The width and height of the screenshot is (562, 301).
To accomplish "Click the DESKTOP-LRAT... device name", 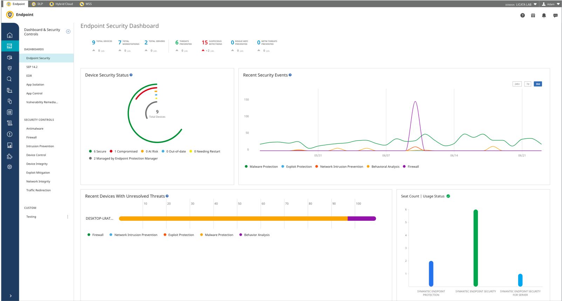I will (x=100, y=219).
